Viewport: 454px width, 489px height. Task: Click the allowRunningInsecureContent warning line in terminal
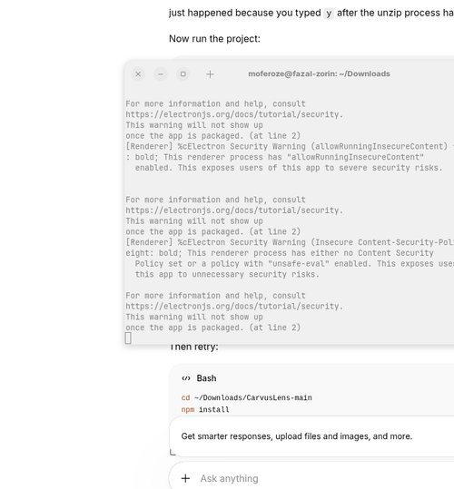pos(290,147)
